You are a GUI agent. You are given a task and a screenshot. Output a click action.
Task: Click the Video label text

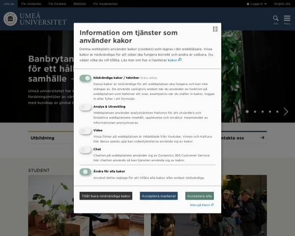pyautogui.click(x=98, y=130)
